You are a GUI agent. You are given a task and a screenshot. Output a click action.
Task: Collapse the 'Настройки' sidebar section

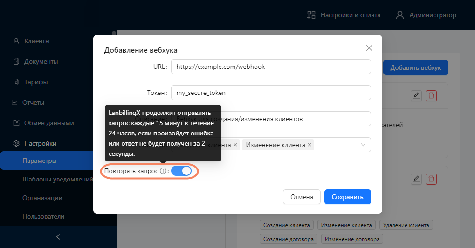tap(40, 143)
